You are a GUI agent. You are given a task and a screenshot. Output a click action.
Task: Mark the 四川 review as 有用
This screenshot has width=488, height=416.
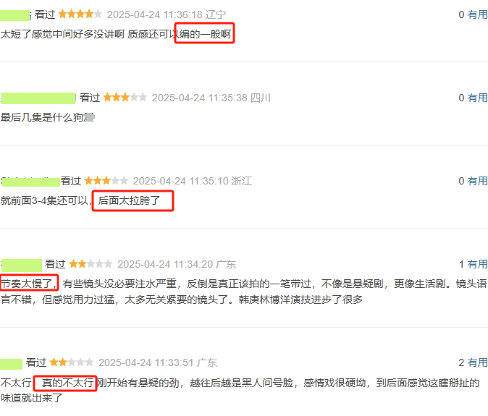[477, 98]
